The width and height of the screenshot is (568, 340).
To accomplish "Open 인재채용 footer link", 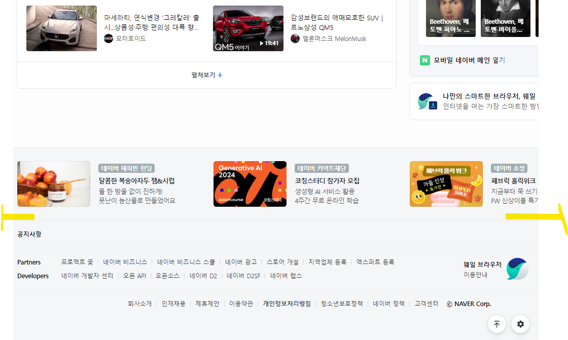I will coord(173,304).
